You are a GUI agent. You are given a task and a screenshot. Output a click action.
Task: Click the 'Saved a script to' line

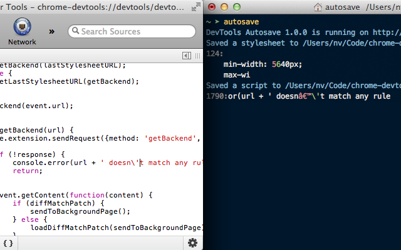(x=303, y=86)
